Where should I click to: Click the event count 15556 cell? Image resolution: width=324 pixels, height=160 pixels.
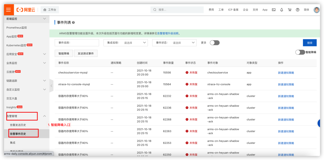coord(167,73)
